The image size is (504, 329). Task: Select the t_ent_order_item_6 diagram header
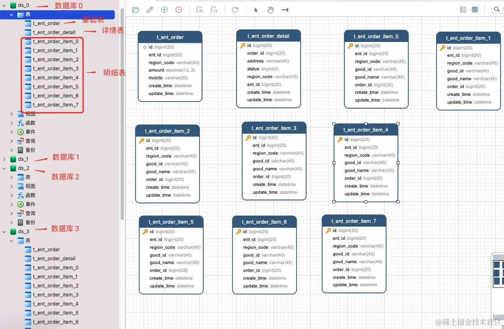coord(265,222)
